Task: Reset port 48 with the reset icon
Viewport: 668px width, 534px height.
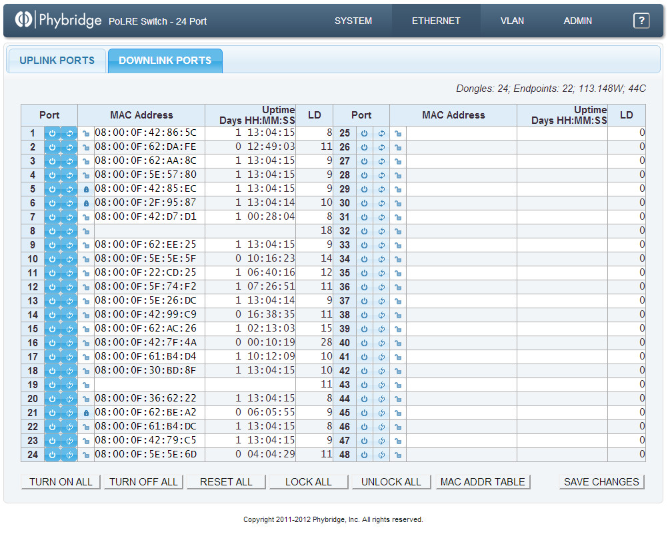Action: click(381, 455)
